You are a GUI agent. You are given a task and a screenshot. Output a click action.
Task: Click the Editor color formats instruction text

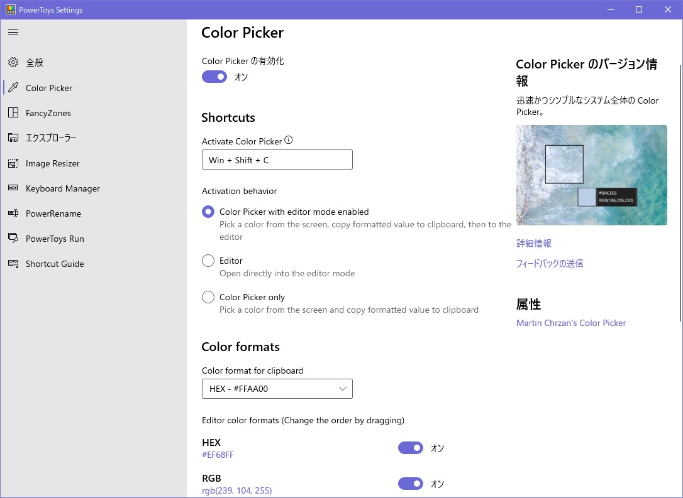303,420
